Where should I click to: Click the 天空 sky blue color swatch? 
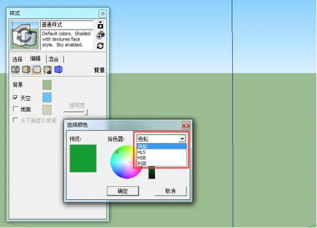pyautogui.click(x=47, y=97)
